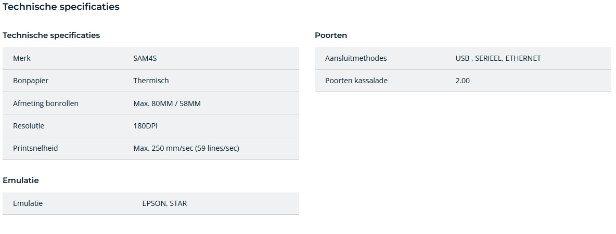Select the Max. 250 mm/sec speed value

[x=186, y=148]
